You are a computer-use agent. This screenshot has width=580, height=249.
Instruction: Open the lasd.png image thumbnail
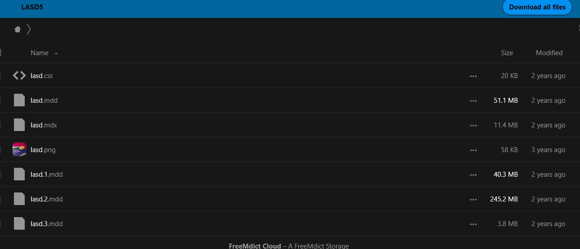coord(19,150)
